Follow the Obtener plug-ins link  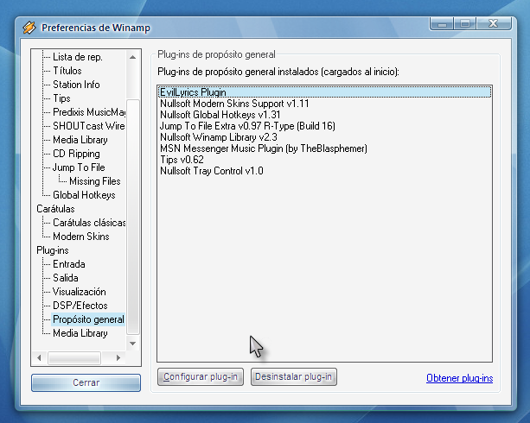click(x=459, y=378)
